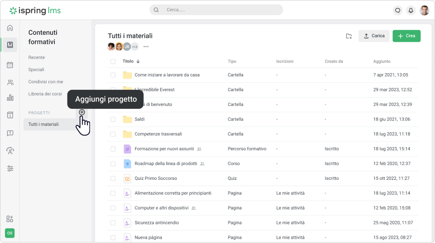Select Recente in the sidebar menu

pyautogui.click(x=37, y=57)
